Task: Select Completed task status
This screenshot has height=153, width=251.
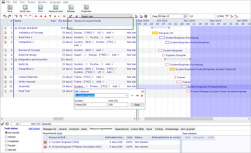Action: pos(6,141)
